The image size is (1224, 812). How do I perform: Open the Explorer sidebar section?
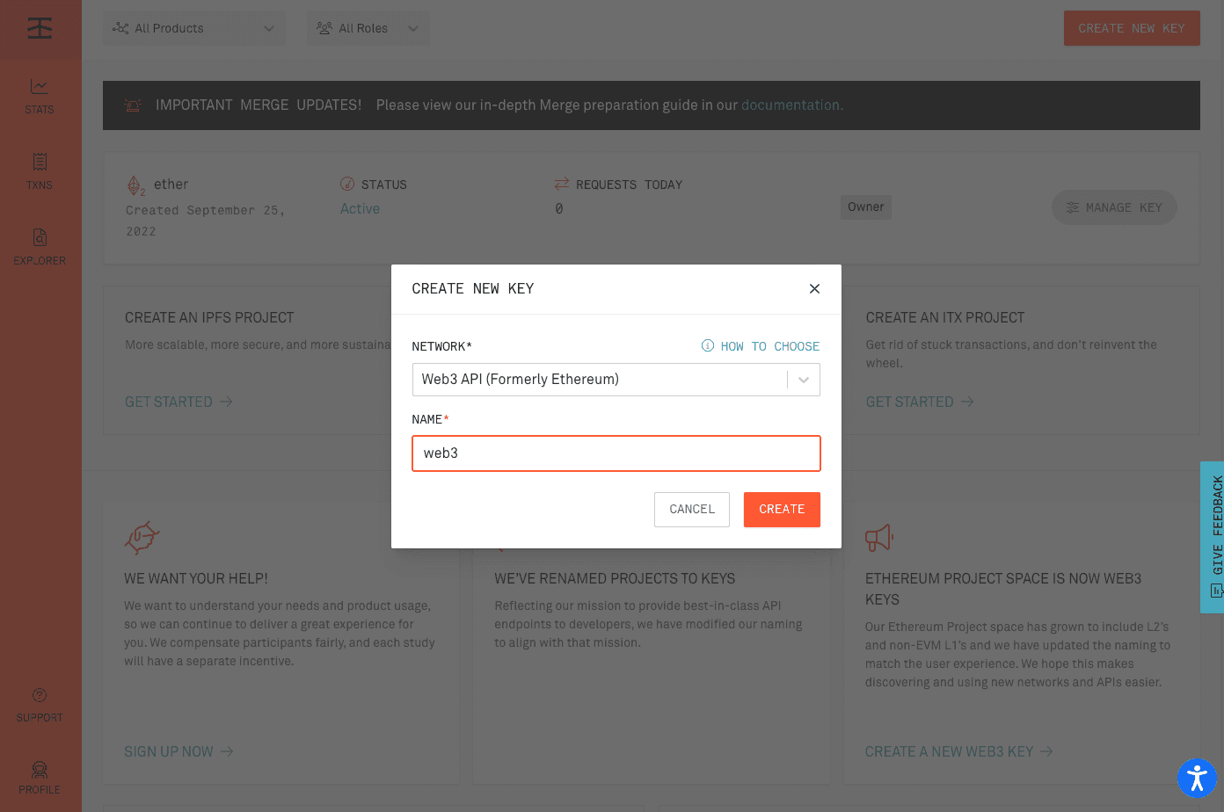click(40, 248)
